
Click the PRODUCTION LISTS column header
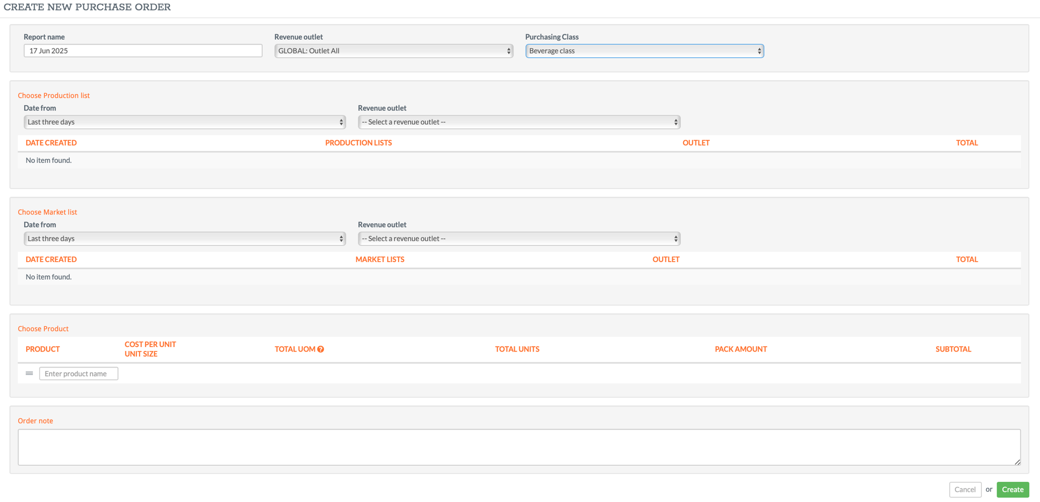coord(358,143)
